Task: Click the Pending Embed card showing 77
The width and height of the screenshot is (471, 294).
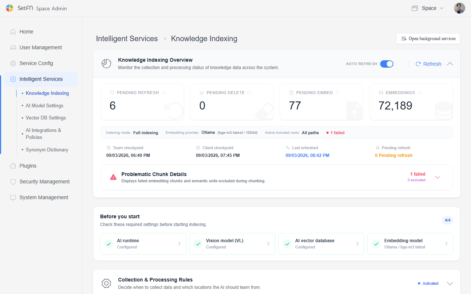Action: 322,102
